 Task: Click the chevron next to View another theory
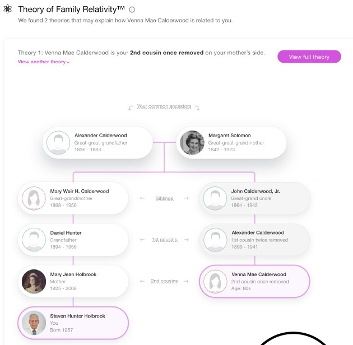[x=68, y=62]
